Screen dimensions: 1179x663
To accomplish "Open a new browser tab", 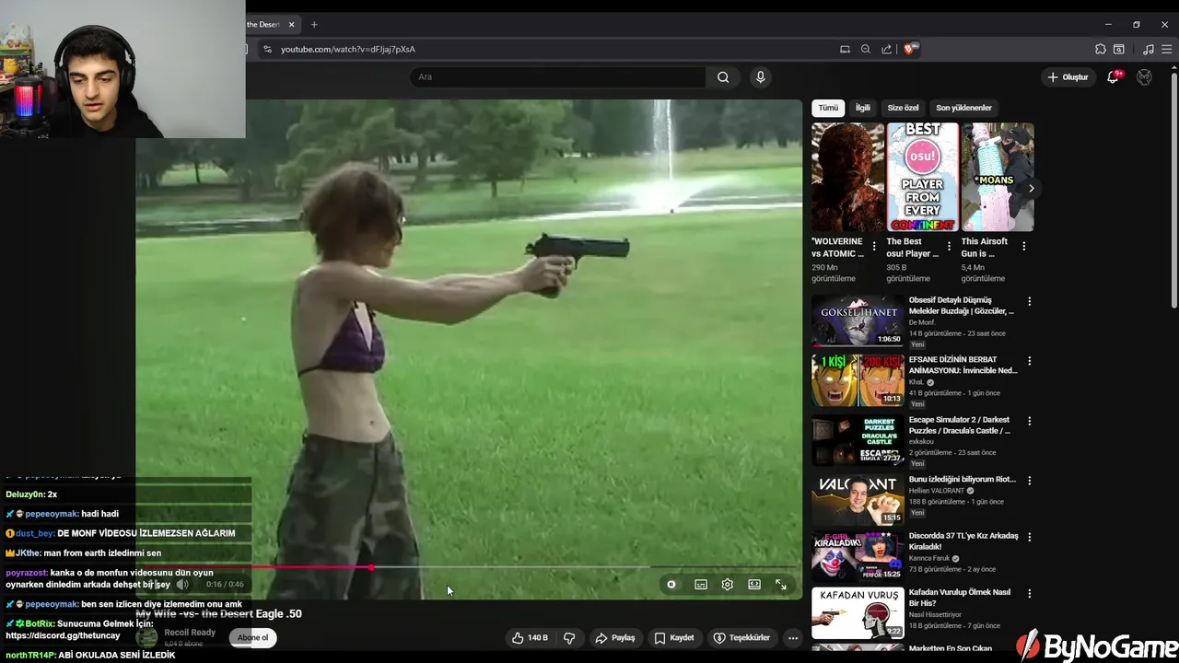I will pyautogui.click(x=314, y=25).
